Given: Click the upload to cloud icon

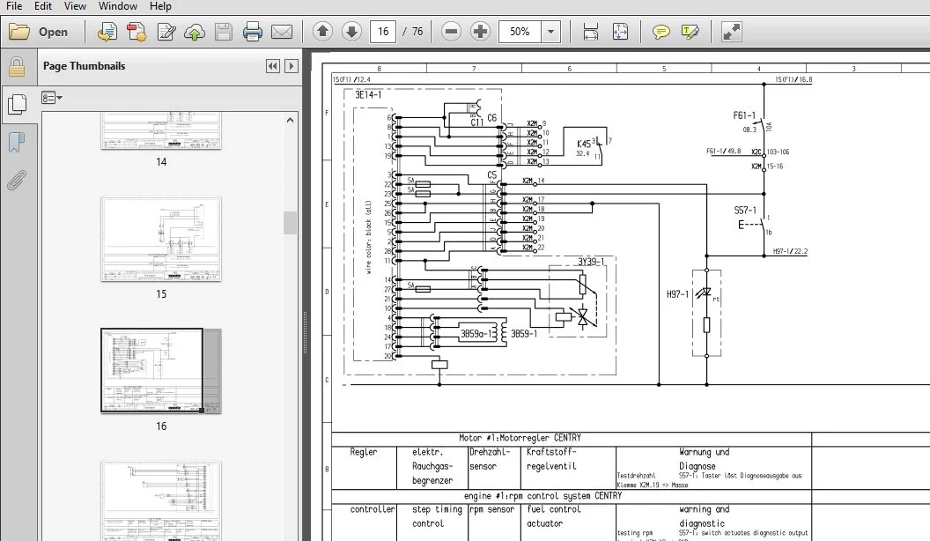Looking at the screenshot, I should (x=195, y=32).
